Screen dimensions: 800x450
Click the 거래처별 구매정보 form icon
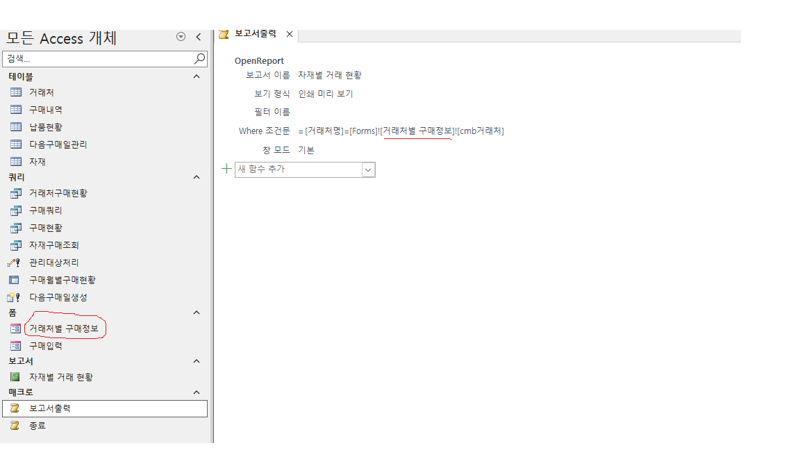(x=15, y=328)
